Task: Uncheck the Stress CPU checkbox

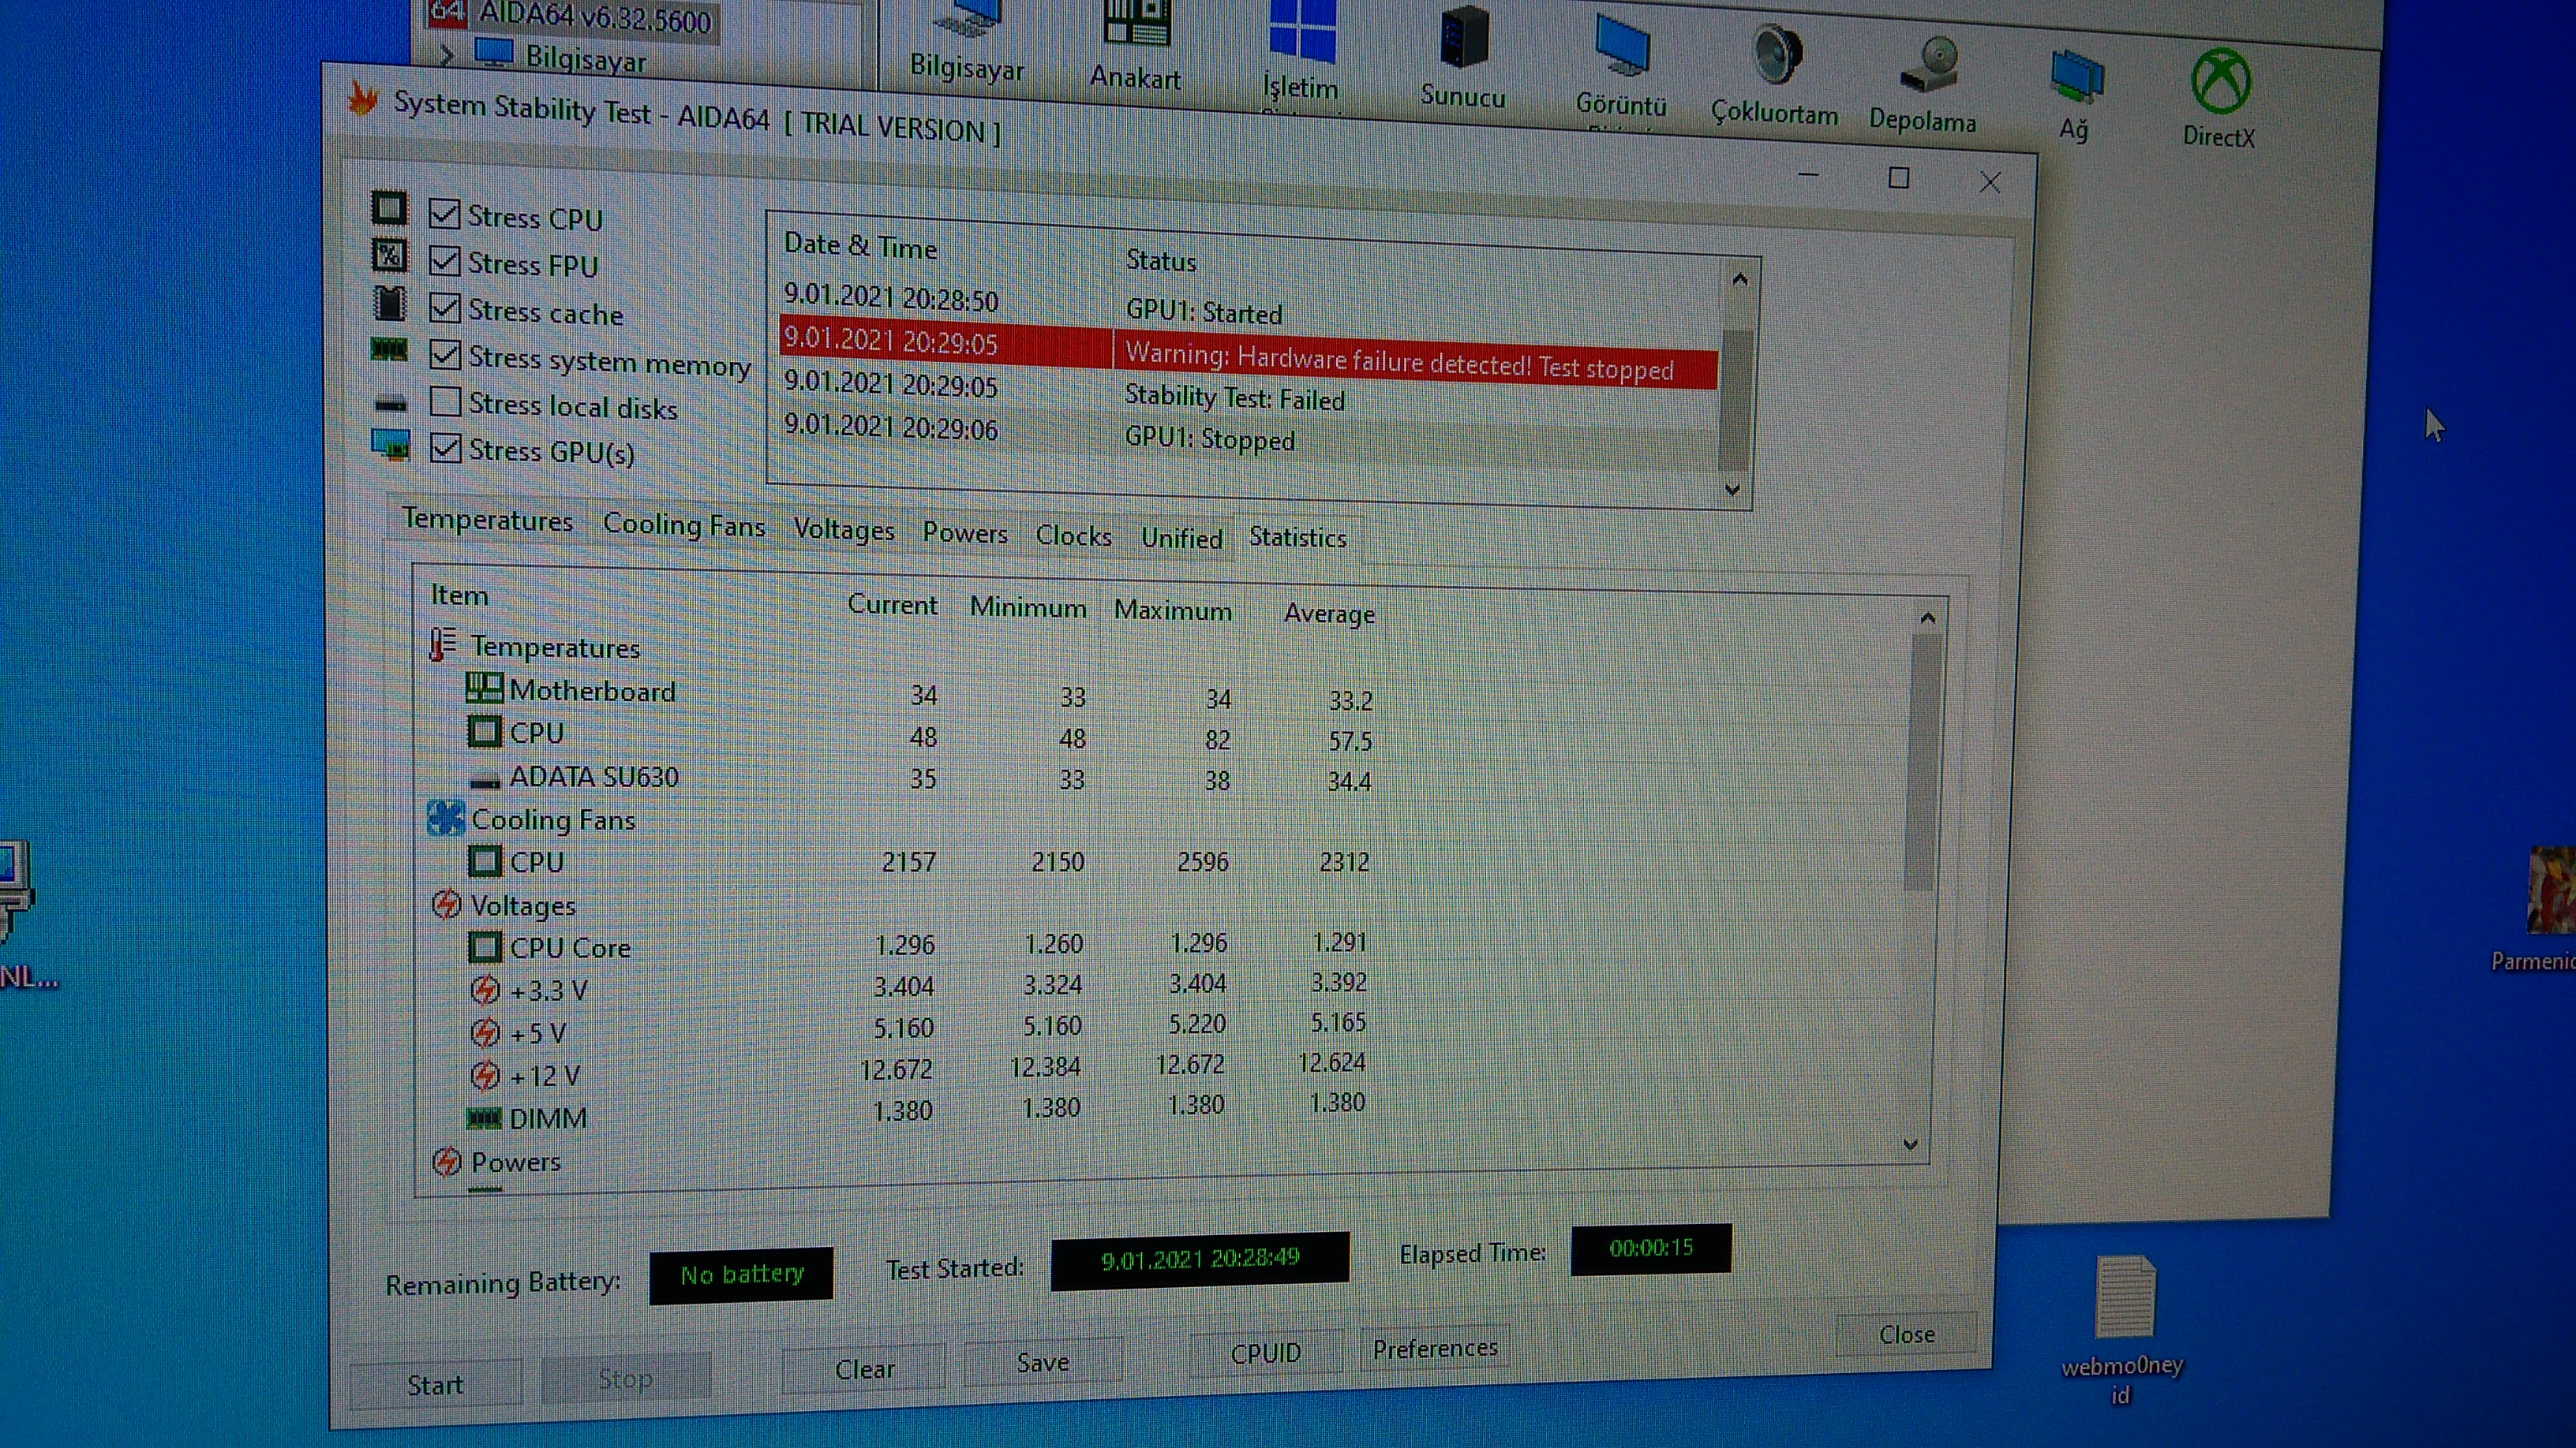Action: [x=444, y=214]
